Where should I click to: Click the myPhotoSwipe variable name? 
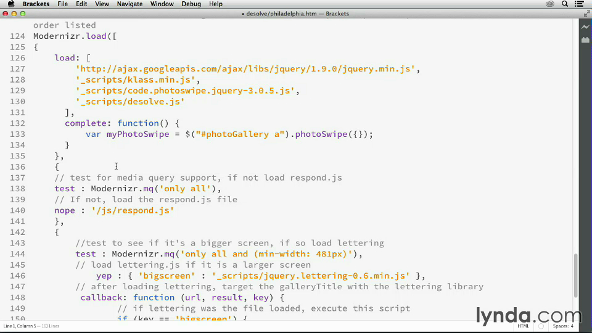[138, 134]
